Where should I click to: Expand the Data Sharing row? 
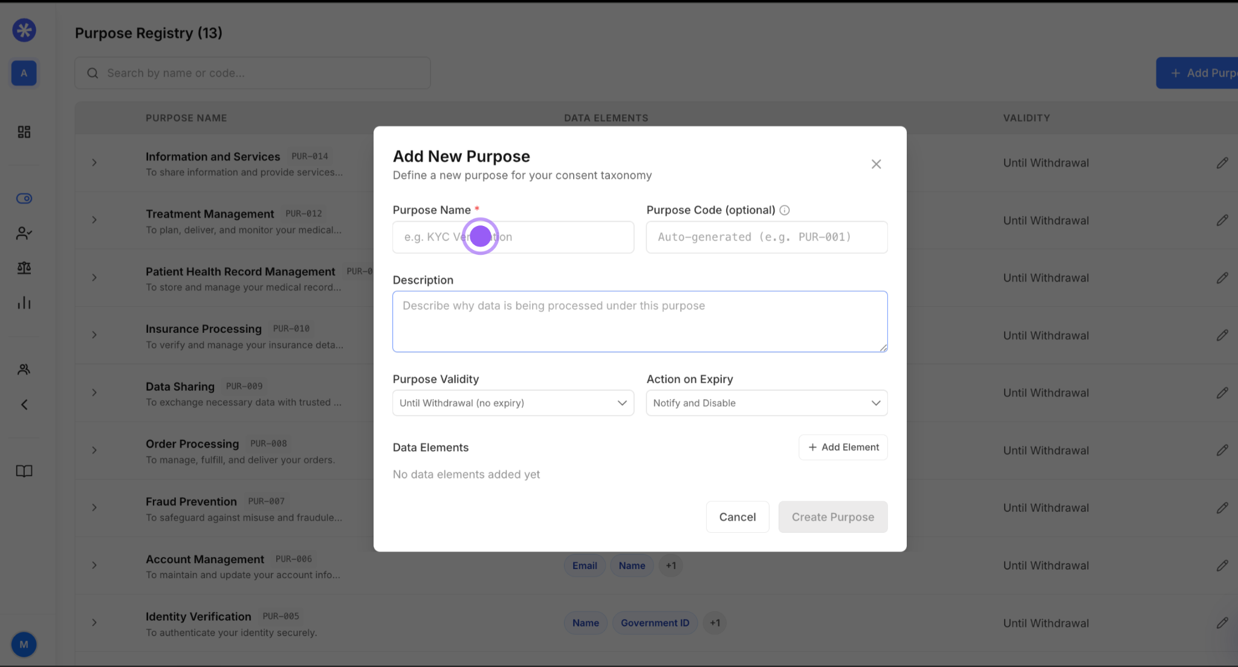click(94, 393)
